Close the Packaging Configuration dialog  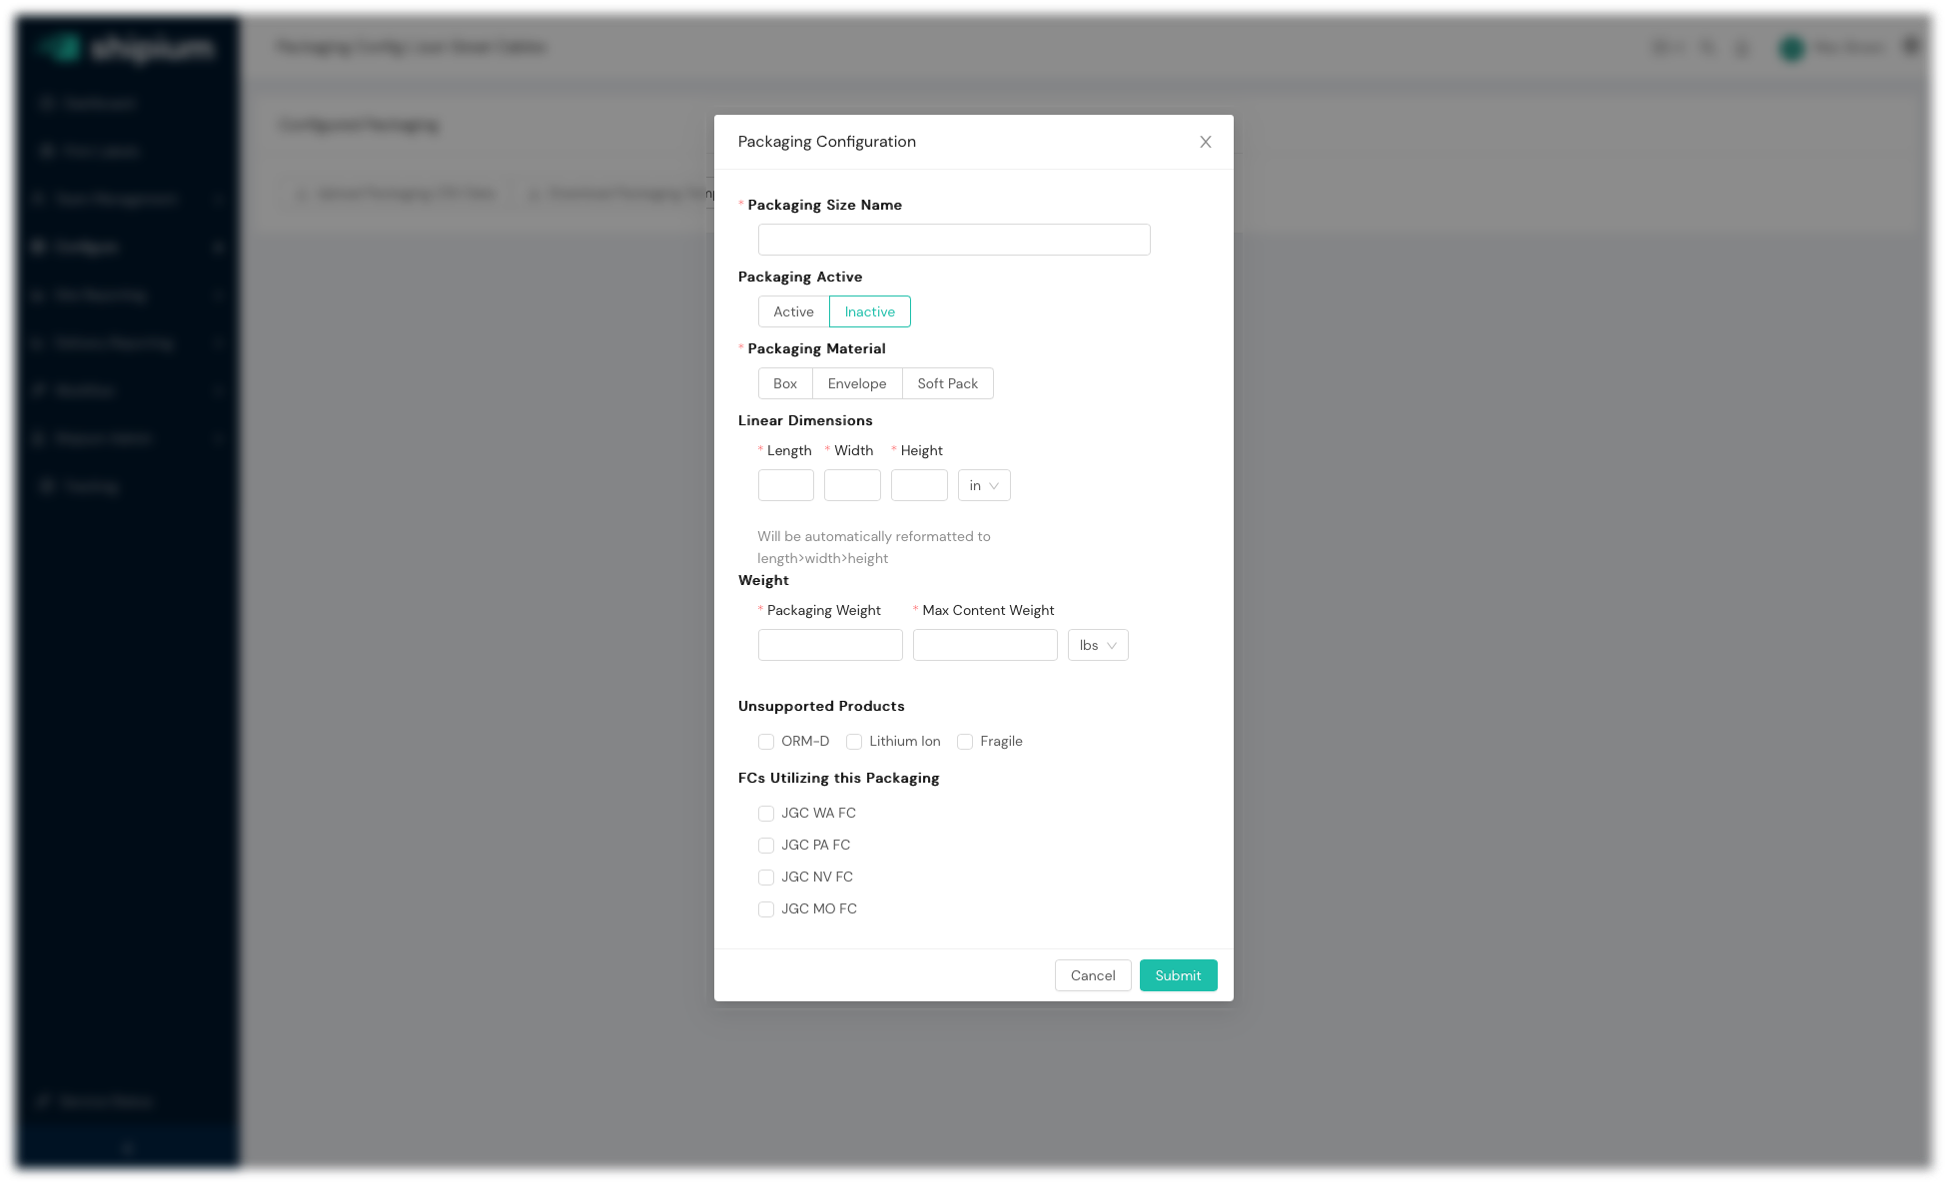point(1205,142)
